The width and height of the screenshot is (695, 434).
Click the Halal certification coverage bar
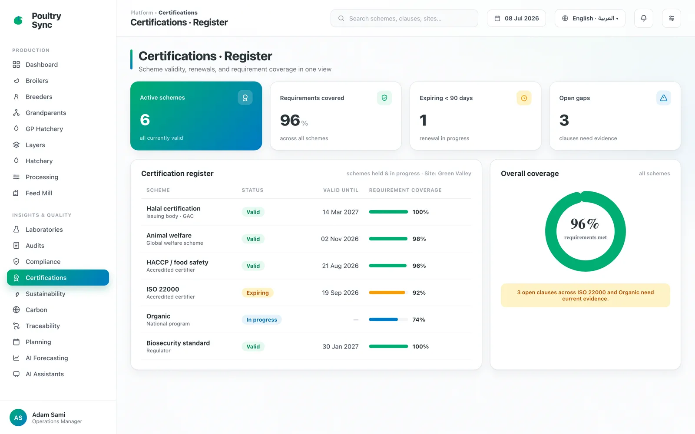coord(389,212)
